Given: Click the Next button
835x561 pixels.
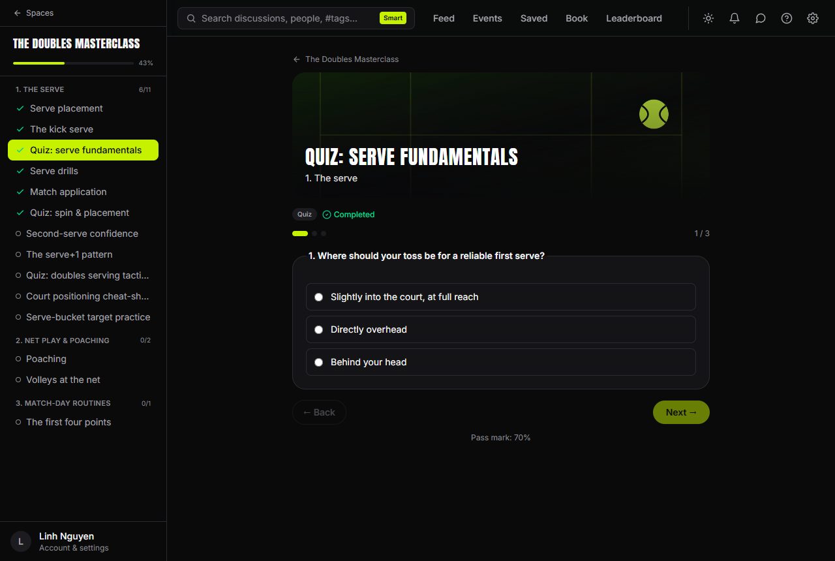Looking at the screenshot, I should pyautogui.click(x=681, y=412).
